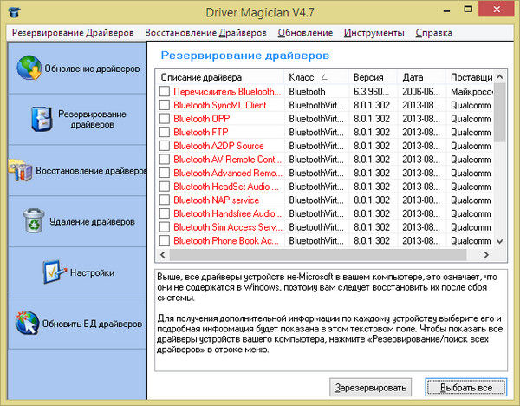
Task: Click the Выбрать все button
Action: click(x=465, y=386)
